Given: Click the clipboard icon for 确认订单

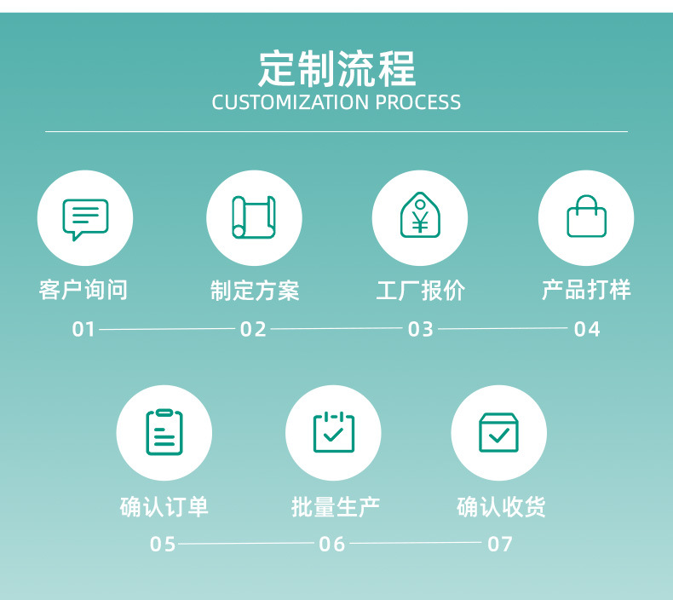Looking at the screenshot, I should point(164,432).
